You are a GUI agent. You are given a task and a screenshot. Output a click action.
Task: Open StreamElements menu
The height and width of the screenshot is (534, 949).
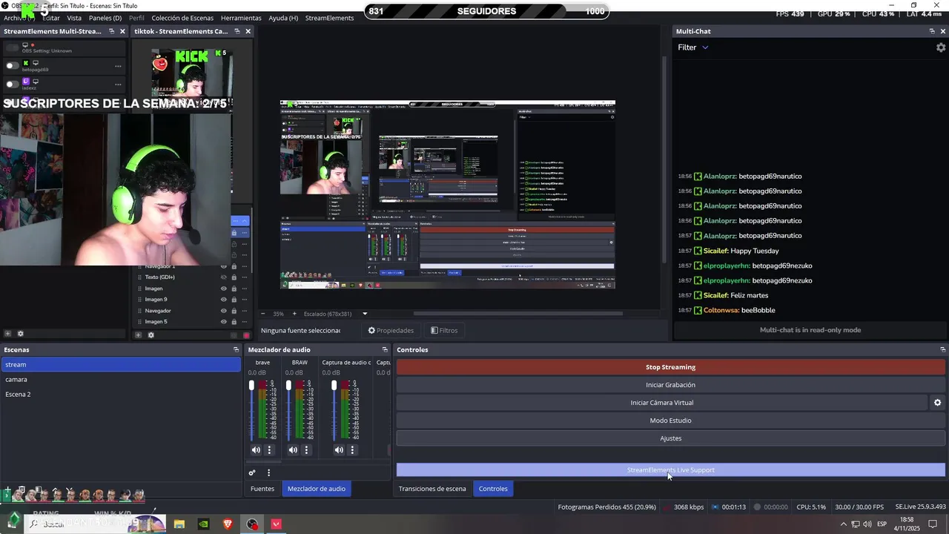coord(329,18)
